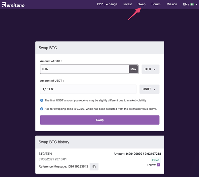Click the market volatility info icon
199x177 pixels.
pyautogui.click(x=42, y=100)
